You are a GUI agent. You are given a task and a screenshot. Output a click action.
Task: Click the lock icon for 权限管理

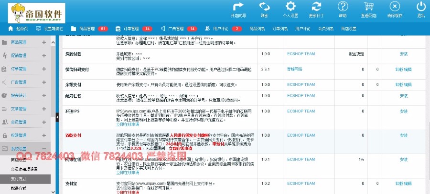click(4, 135)
